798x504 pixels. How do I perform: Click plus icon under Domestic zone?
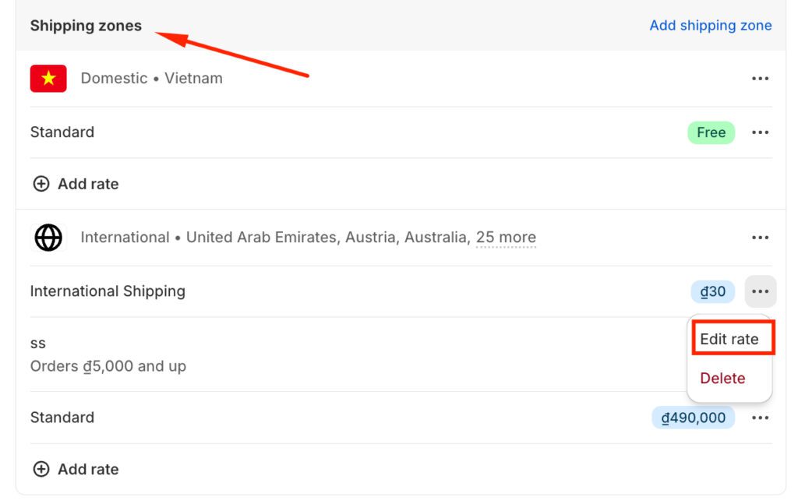click(x=41, y=184)
